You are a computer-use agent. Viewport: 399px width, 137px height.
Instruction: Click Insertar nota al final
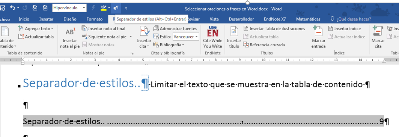pyautogui.click(x=103, y=29)
